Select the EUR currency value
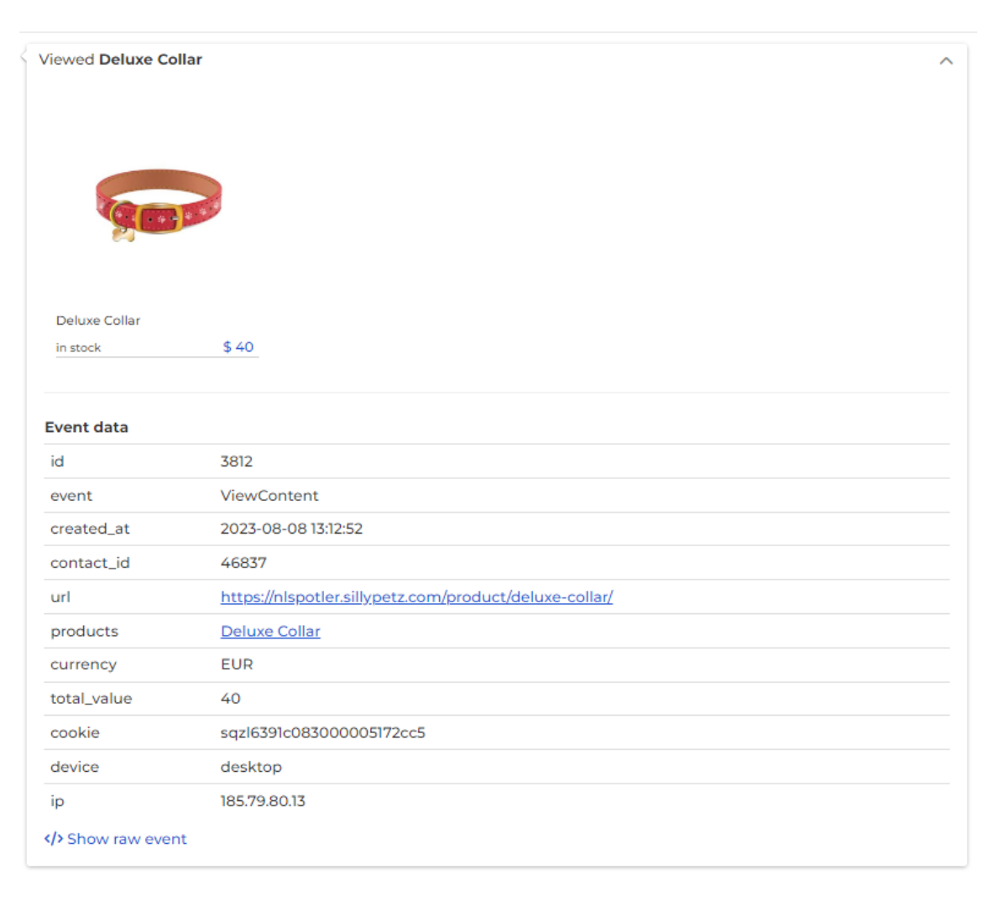The width and height of the screenshot is (993, 906). [237, 664]
